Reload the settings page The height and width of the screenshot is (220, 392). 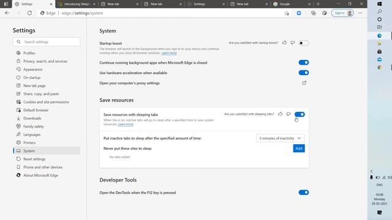tap(29, 13)
